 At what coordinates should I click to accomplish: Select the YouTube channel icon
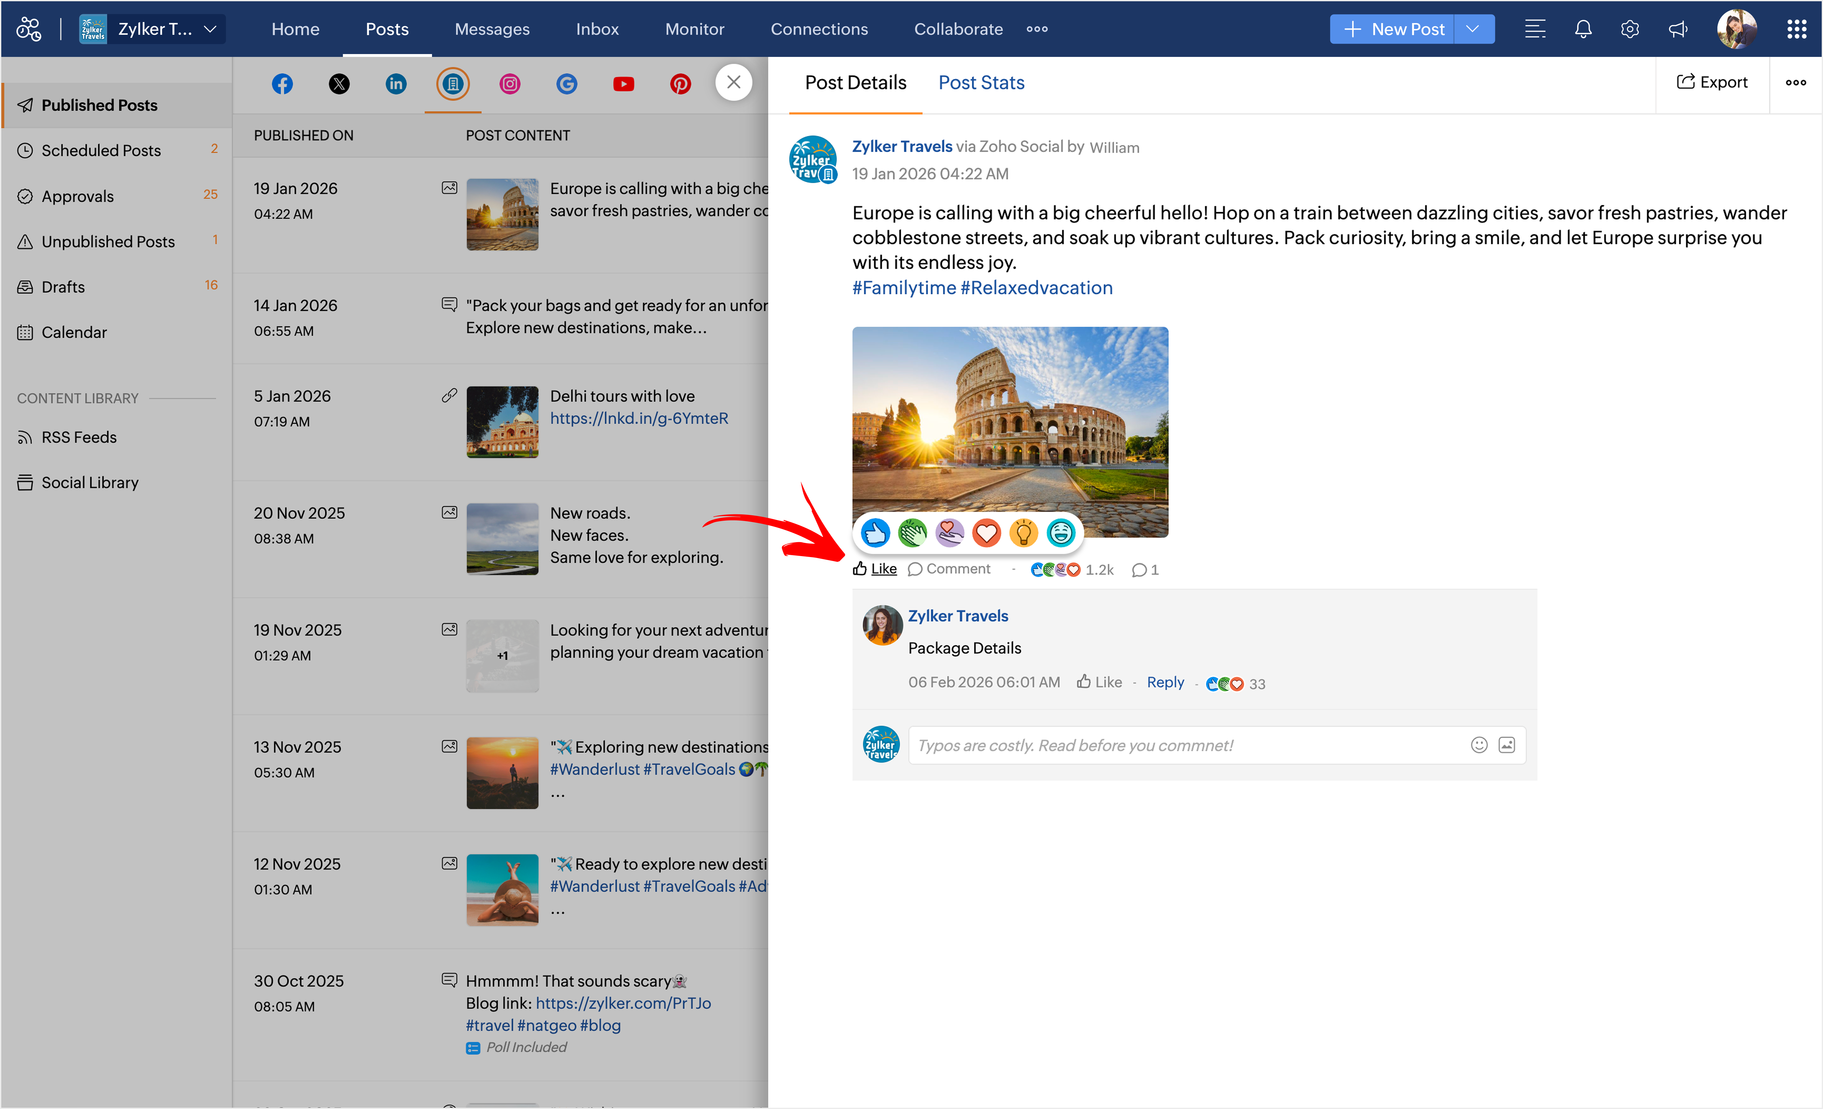[623, 83]
